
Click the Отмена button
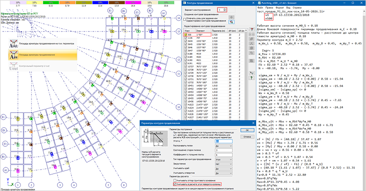point(247,137)
